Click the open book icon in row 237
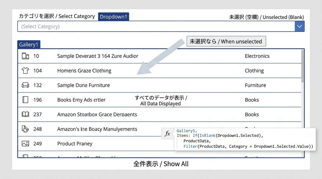 click(25, 115)
